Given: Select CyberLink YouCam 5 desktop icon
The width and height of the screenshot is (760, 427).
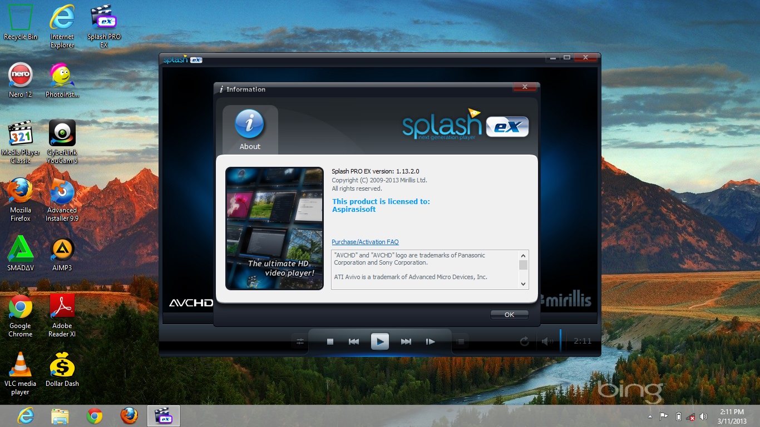Looking at the screenshot, I should point(62,142).
